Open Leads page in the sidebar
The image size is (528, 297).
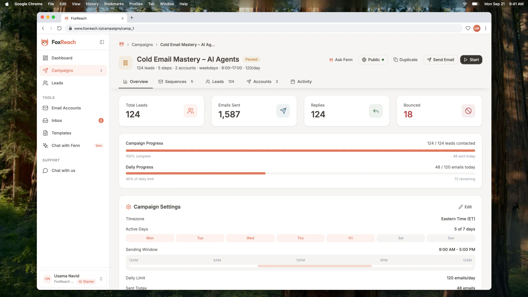(73, 83)
